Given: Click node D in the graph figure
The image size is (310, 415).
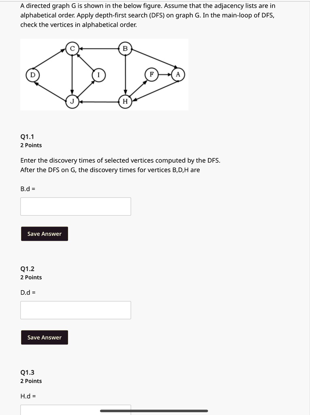Looking at the screenshot, I should (32, 75).
